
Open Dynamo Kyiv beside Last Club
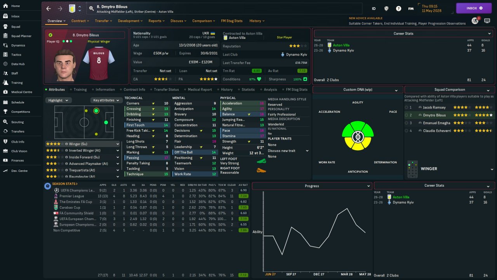(x=296, y=55)
